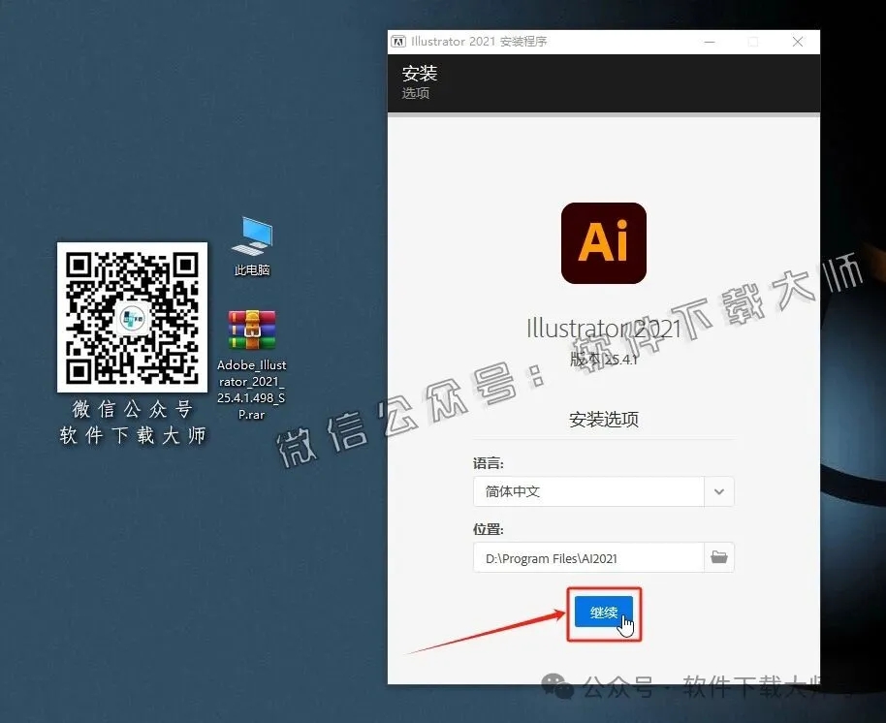Select the 选项 subtitle under 安装
Image resolution: width=886 pixels, height=723 pixels.
(414, 94)
